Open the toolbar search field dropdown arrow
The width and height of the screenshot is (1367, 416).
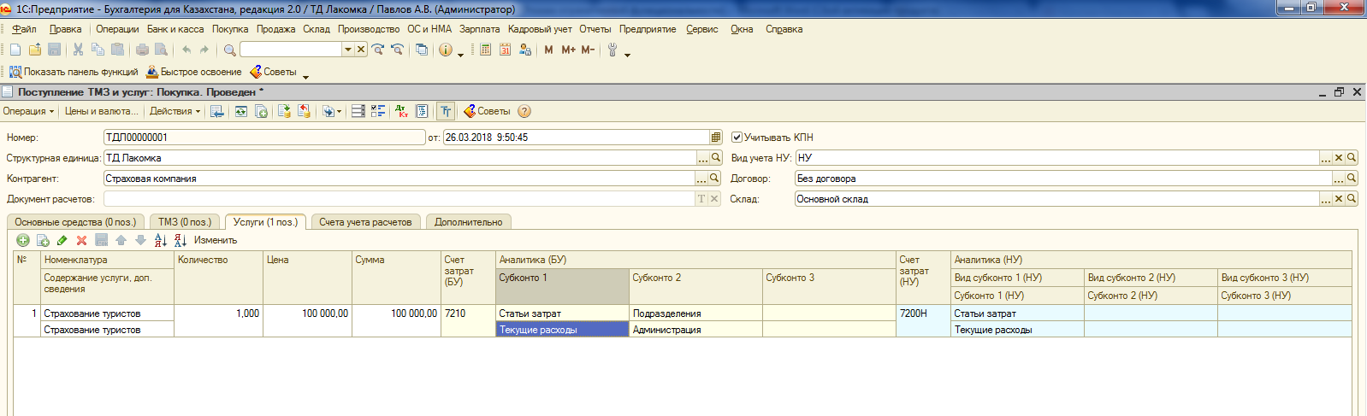(348, 50)
